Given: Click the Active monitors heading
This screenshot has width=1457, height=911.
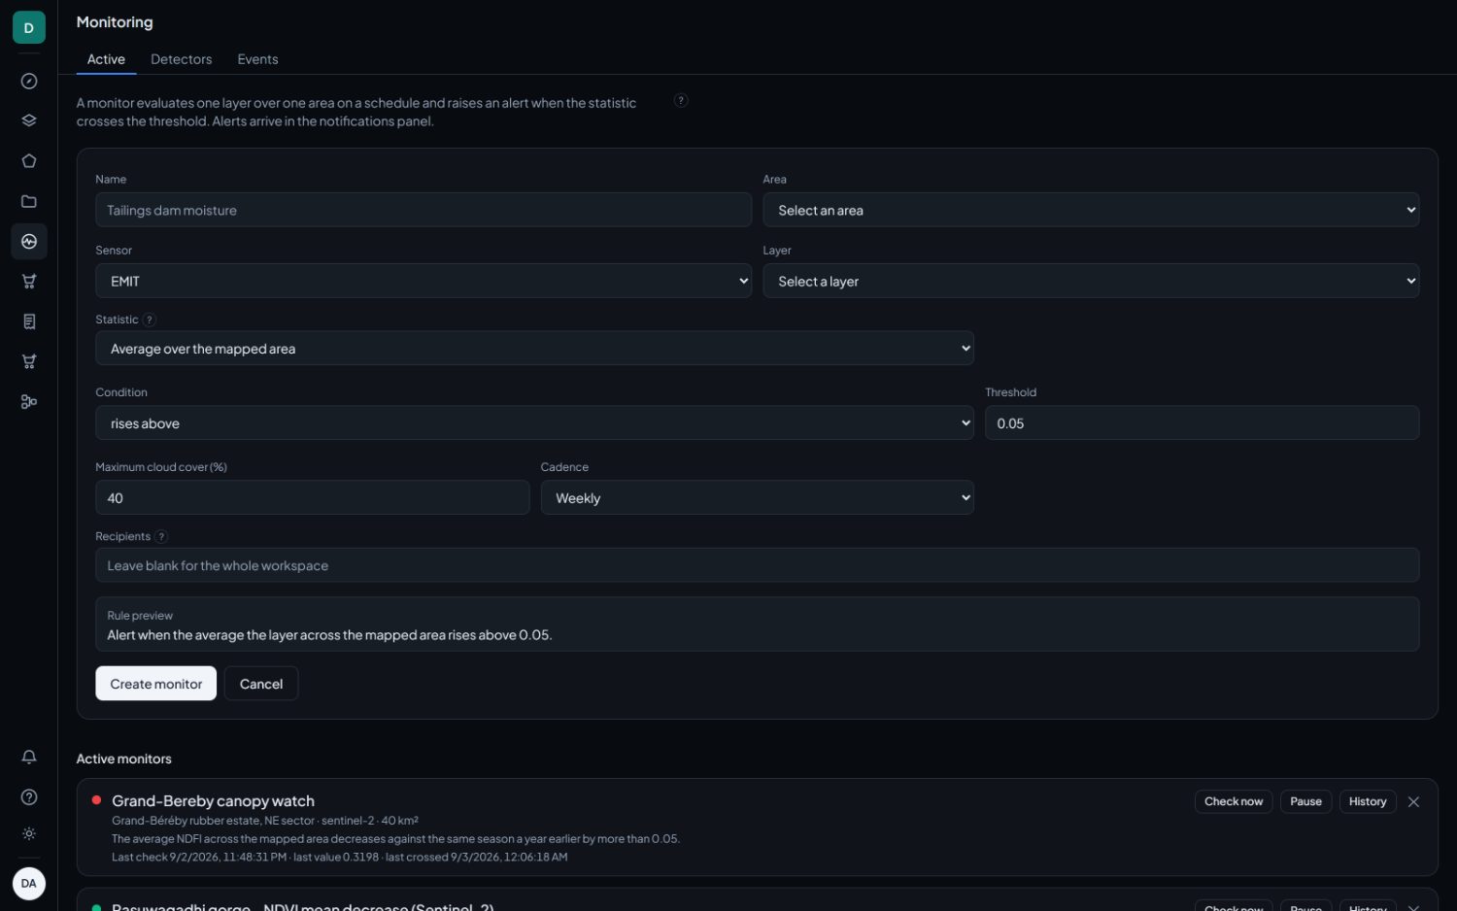Looking at the screenshot, I should tap(123, 759).
